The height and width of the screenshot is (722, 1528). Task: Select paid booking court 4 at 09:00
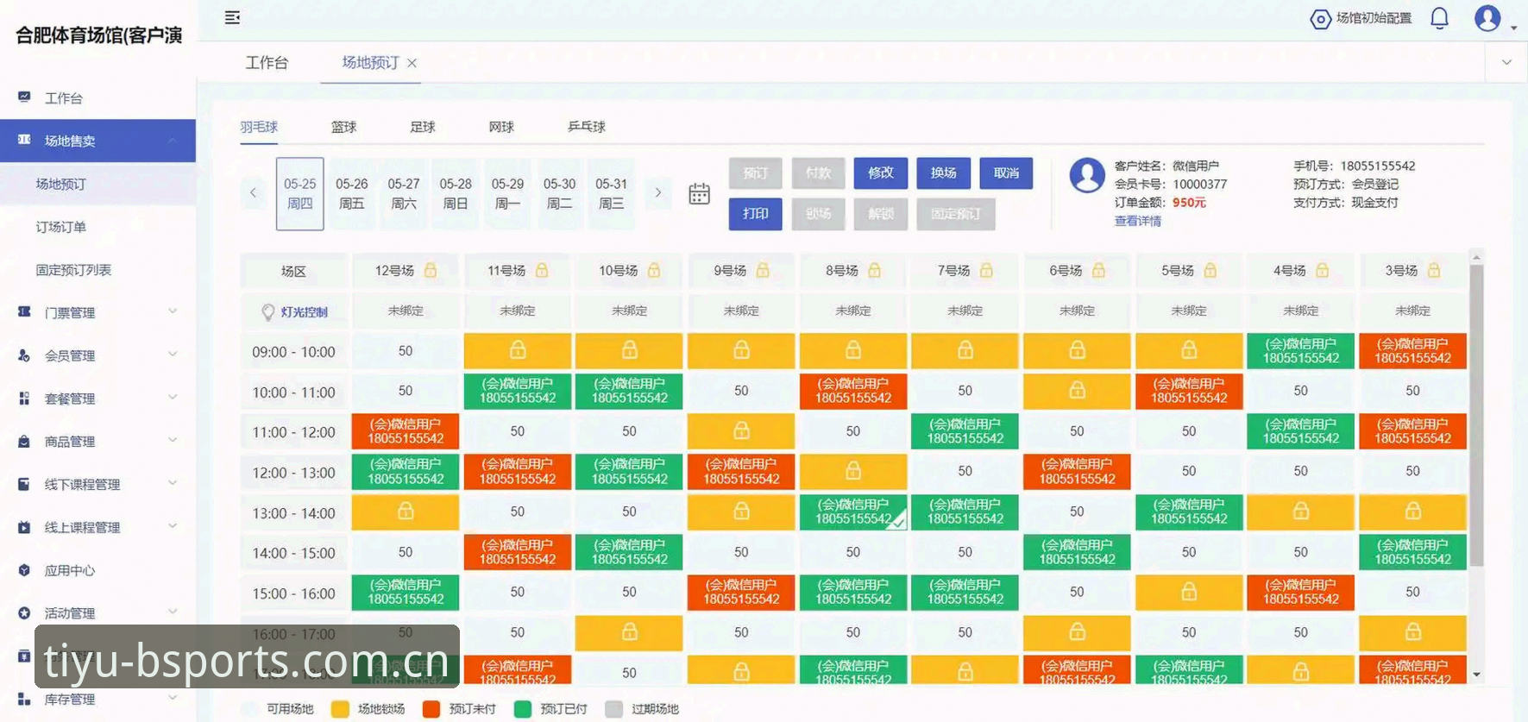tap(1300, 350)
